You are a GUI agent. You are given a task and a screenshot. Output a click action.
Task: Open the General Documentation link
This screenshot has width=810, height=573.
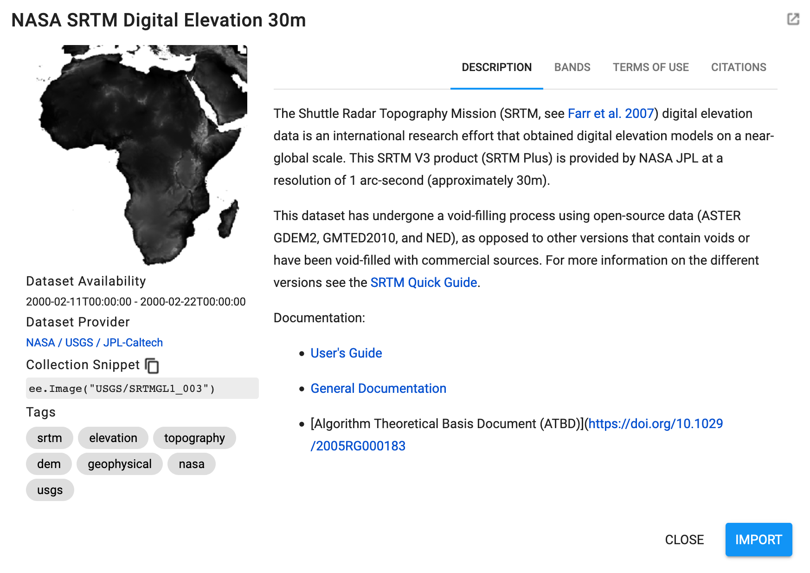click(x=378, y=389)
